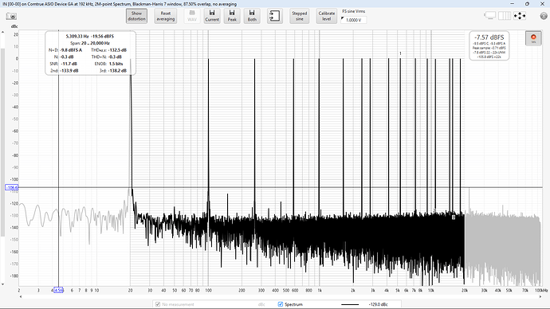Minimize the RTA window
Image resolution: width=550 pixels, height=309 pixels.
[x=512, y=3]
